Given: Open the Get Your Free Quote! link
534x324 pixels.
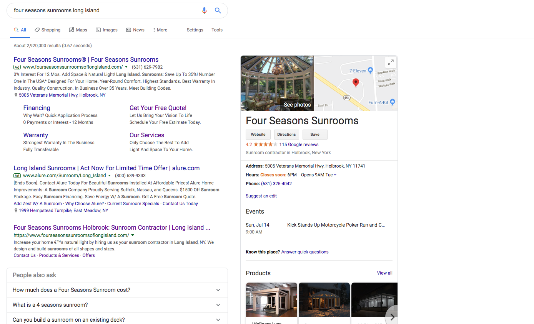Looking at the screenshot, I should click(x=158, y=108).
